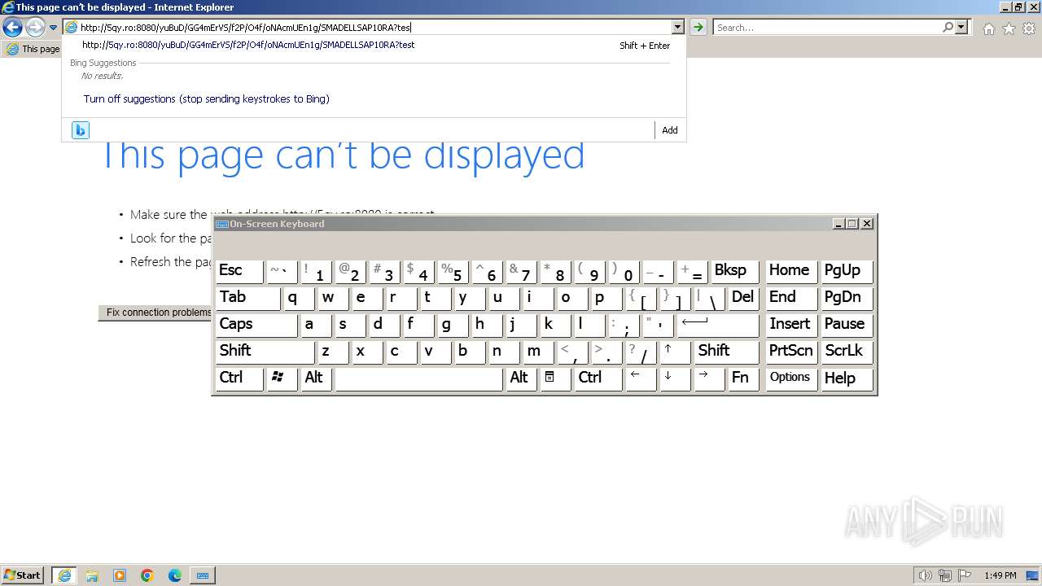Click 'Turn off suggestions' link
This screenshot has width=1042, height=586.
pos(206,99)
